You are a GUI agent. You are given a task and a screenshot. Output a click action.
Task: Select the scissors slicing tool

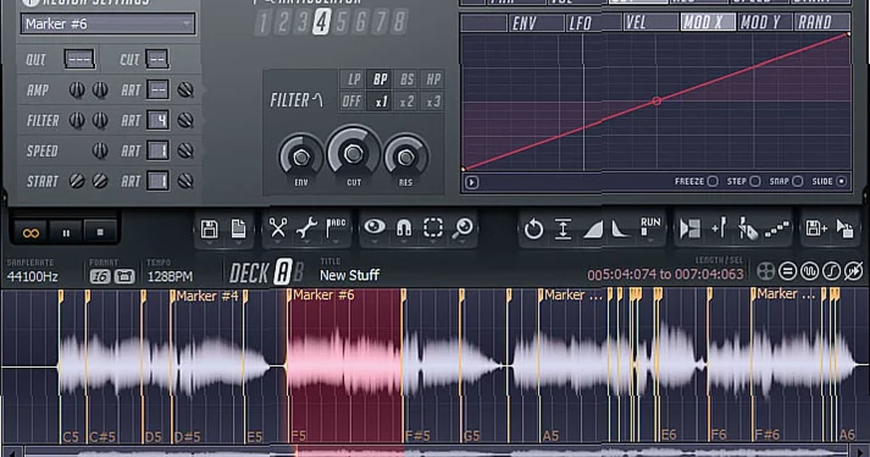279,227
